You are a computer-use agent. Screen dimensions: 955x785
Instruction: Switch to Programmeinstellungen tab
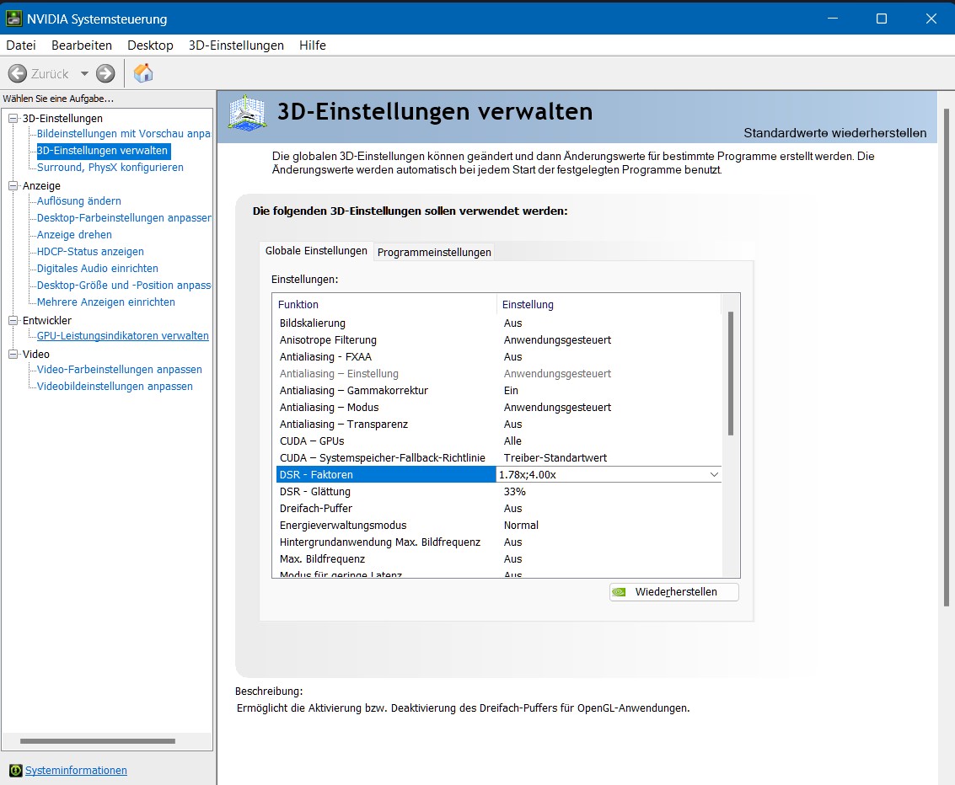[434, 252]
